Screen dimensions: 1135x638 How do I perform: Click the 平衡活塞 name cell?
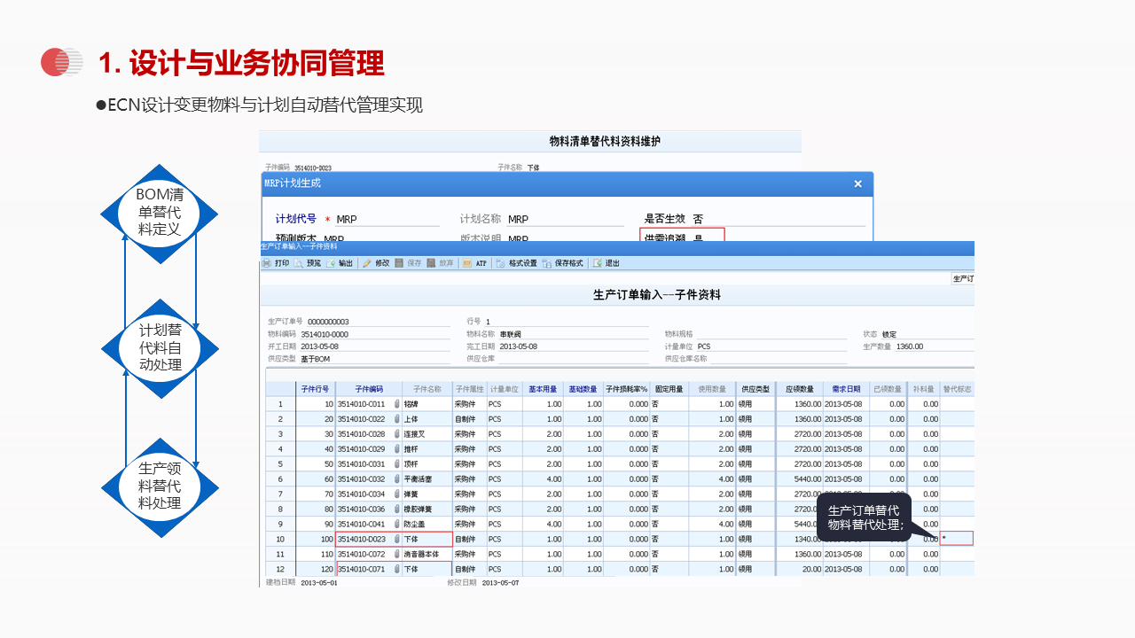[427, 479]
